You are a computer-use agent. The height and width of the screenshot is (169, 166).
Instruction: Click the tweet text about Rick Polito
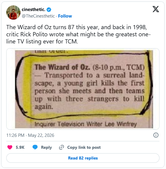[78, 34]
